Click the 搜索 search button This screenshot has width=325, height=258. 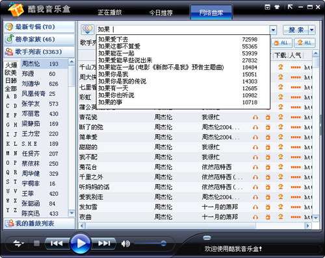point(296,30)
